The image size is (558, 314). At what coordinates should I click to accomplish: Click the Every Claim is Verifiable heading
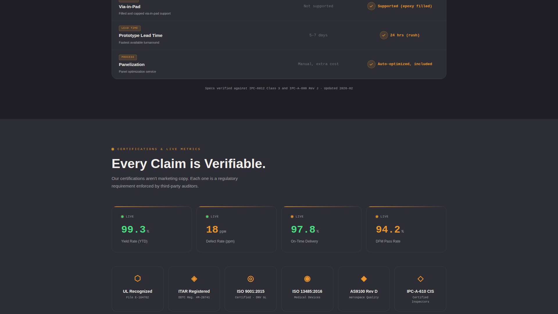[x=188, y=164]
